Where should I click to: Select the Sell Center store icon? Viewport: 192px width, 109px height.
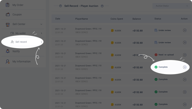tap(8, 25)
